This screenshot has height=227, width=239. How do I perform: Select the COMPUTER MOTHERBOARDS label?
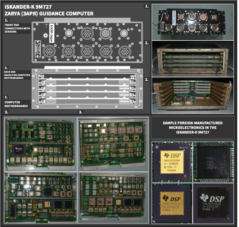click(16, 104)
